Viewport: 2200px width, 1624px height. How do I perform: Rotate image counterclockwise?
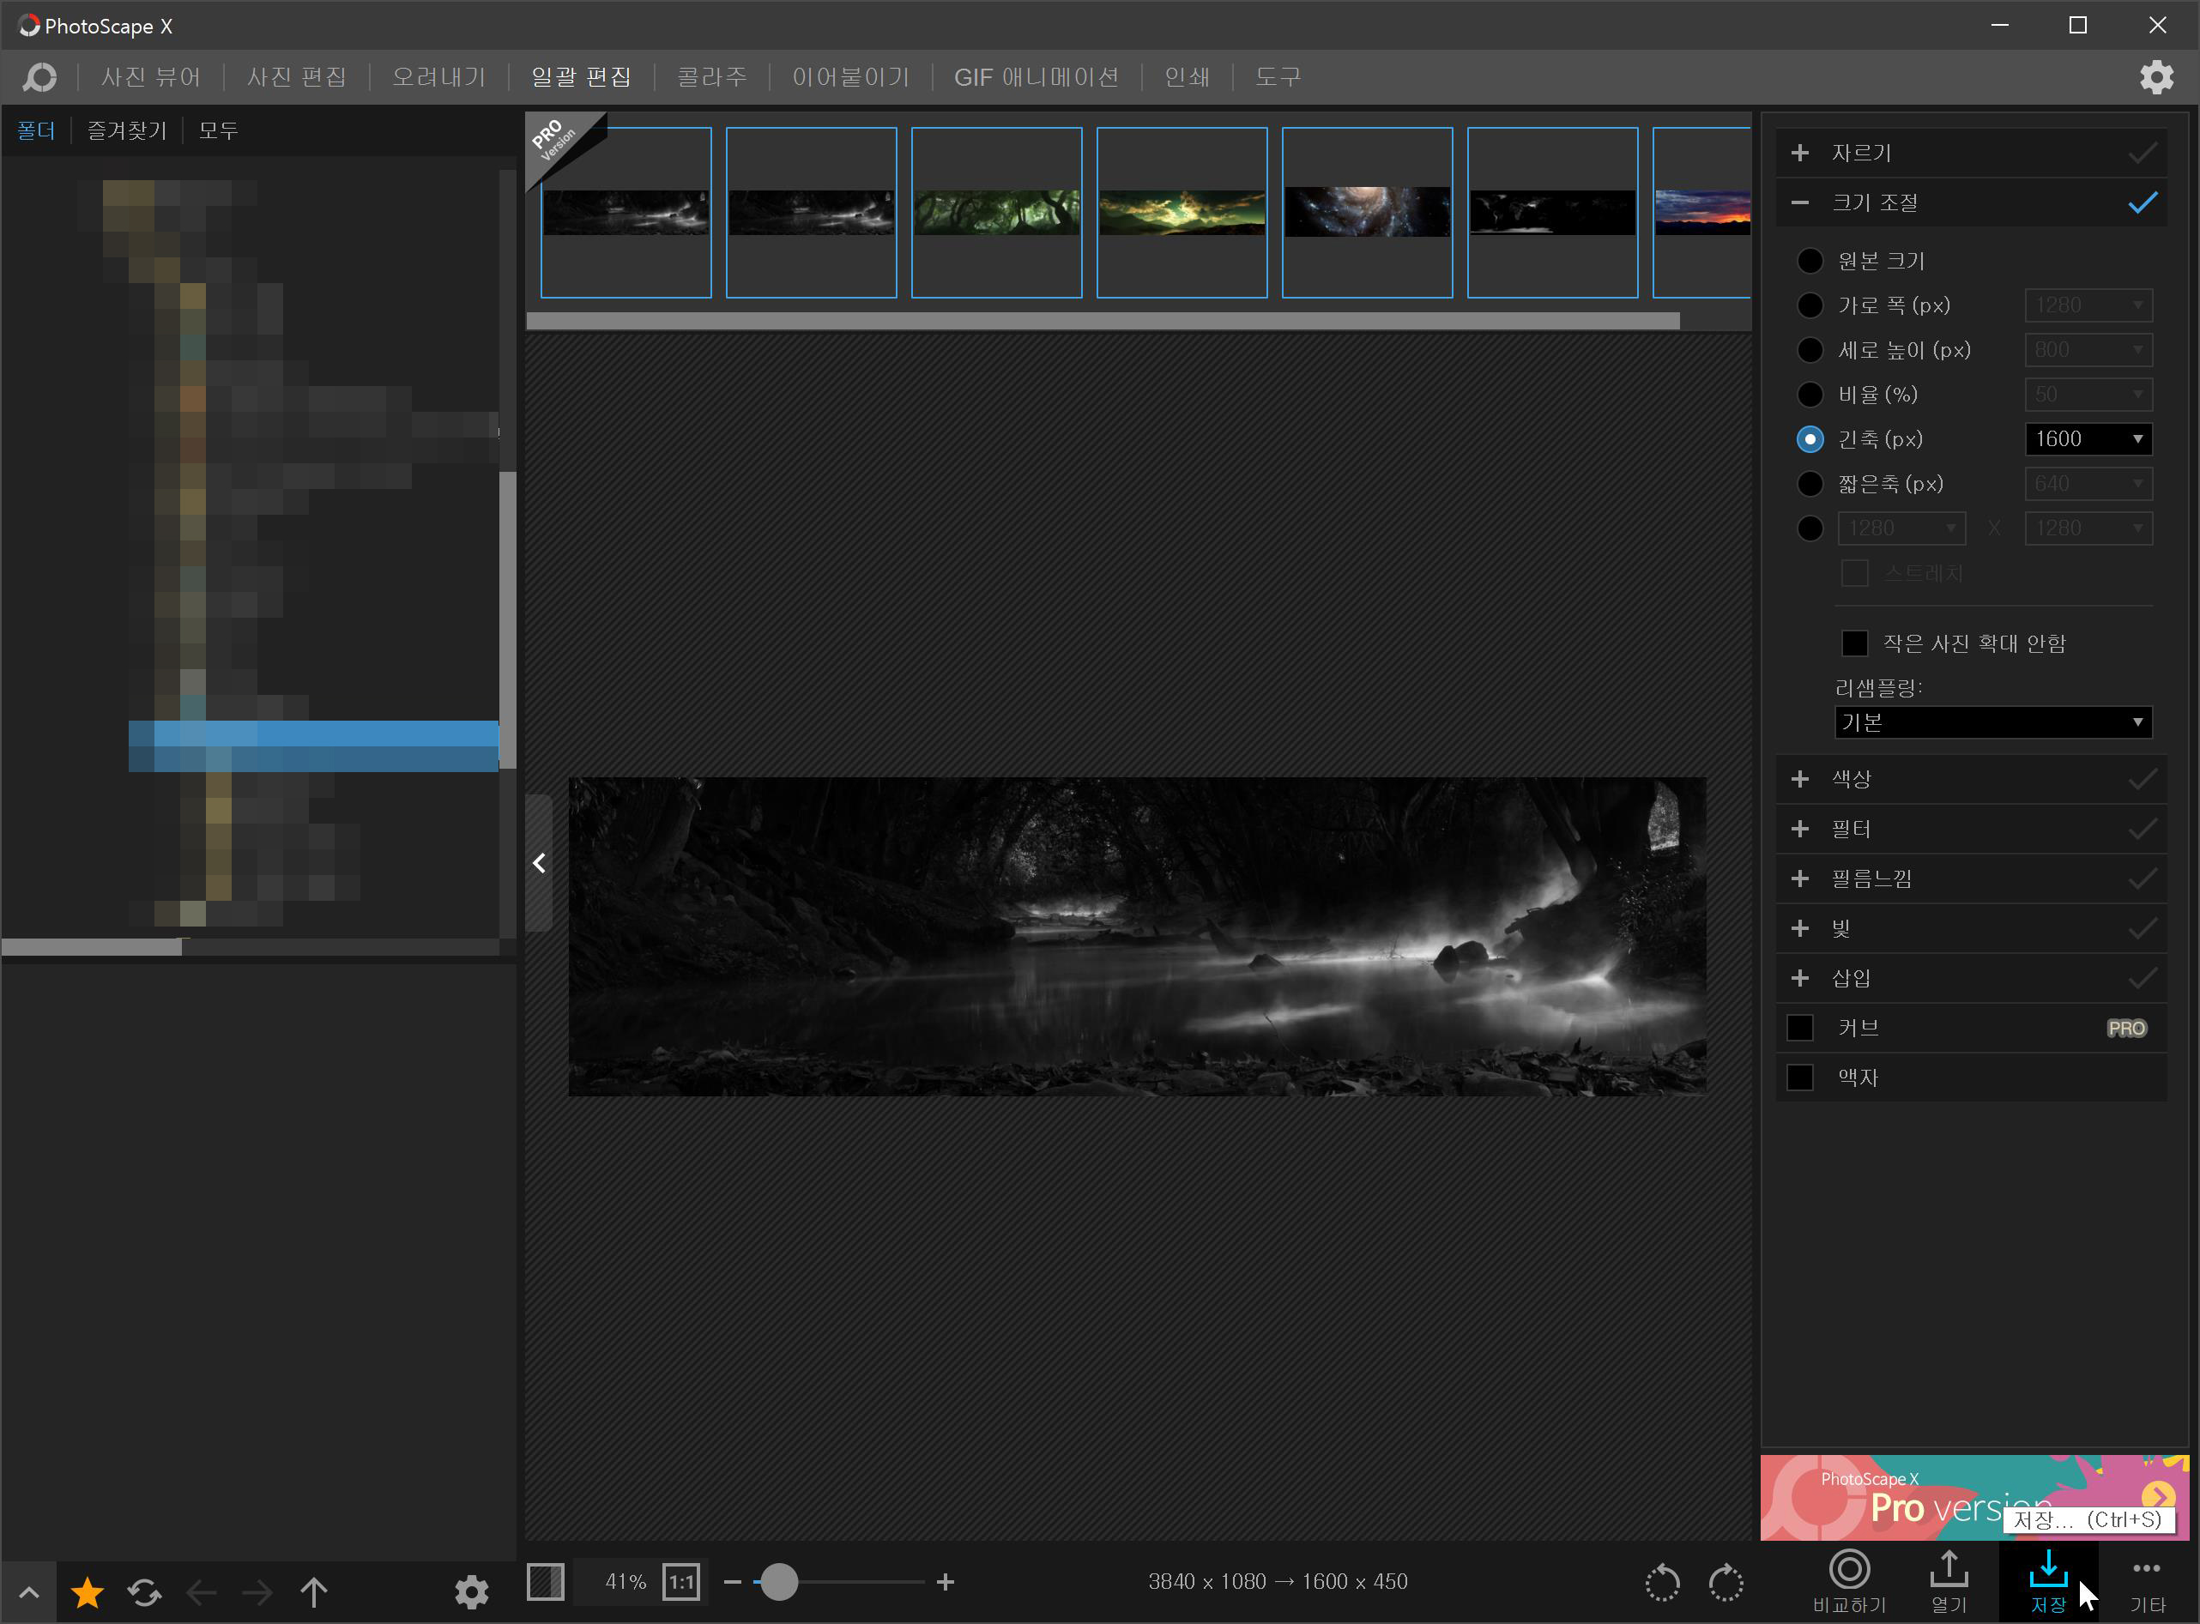click(x=1662, y=1583)
